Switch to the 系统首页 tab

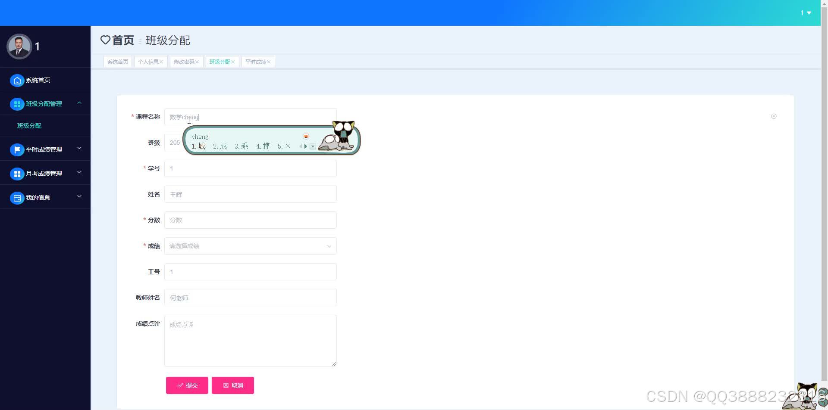[118, 62]
